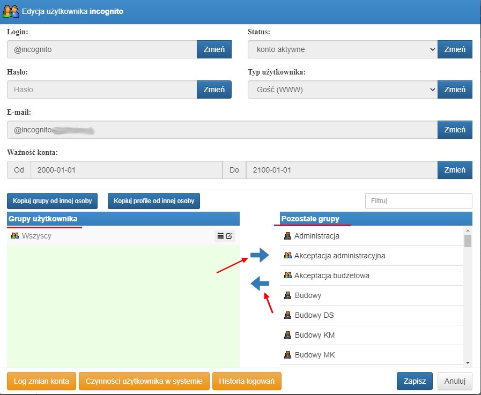The width and height of the screenshot is (481, 395).
Task: Click the Do date field 2100-01-01
Action: pos(342,170)
